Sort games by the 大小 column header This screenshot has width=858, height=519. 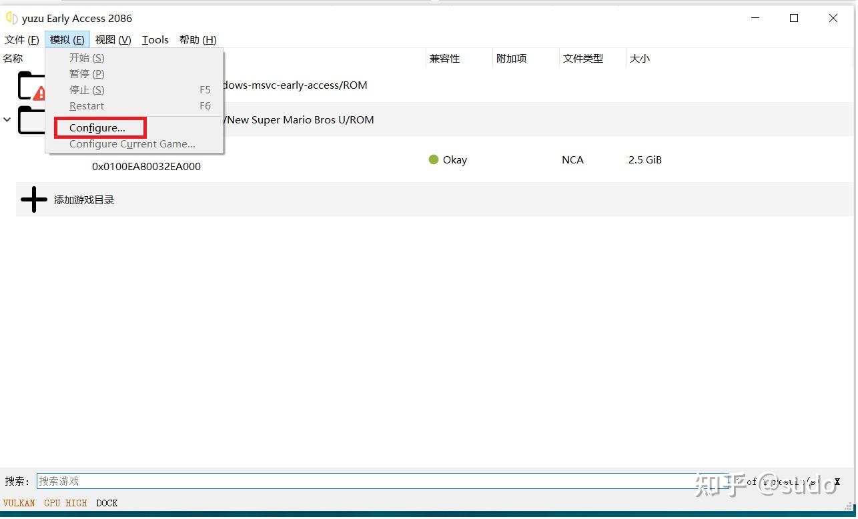click(x=639, y=58)
